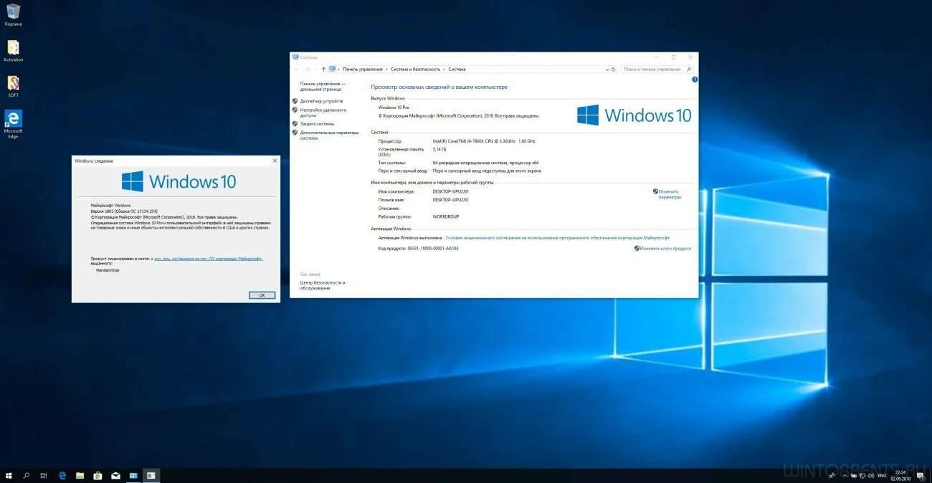Click Изменить параметры link
932x483 pixels.
pyautogui.click(x=670, y=193)
